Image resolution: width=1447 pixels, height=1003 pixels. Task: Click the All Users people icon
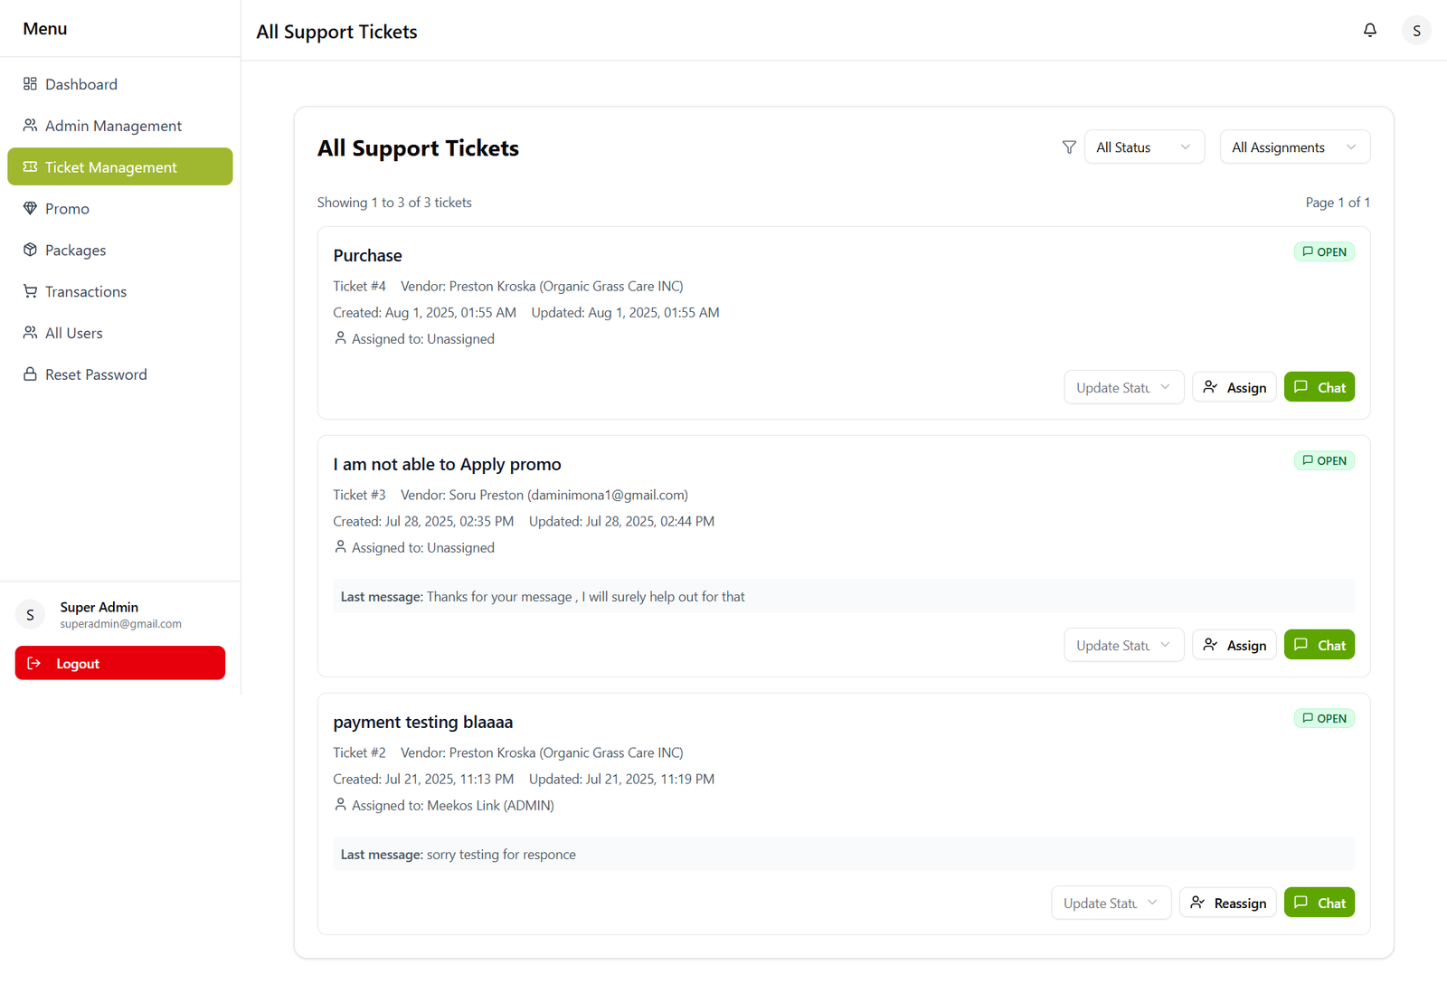[x=30, y=333]
